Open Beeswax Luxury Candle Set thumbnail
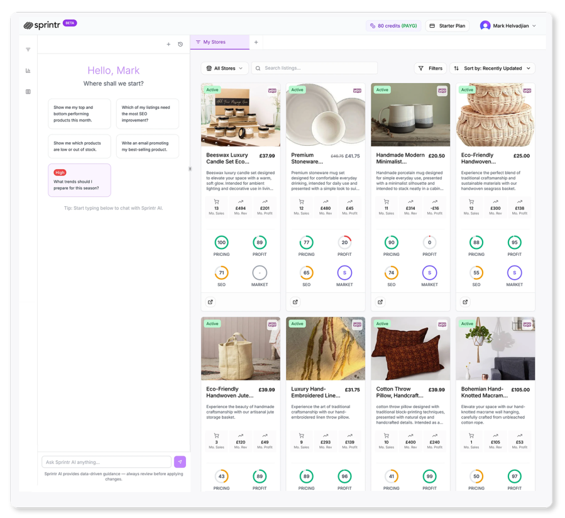 coord(241,114)
